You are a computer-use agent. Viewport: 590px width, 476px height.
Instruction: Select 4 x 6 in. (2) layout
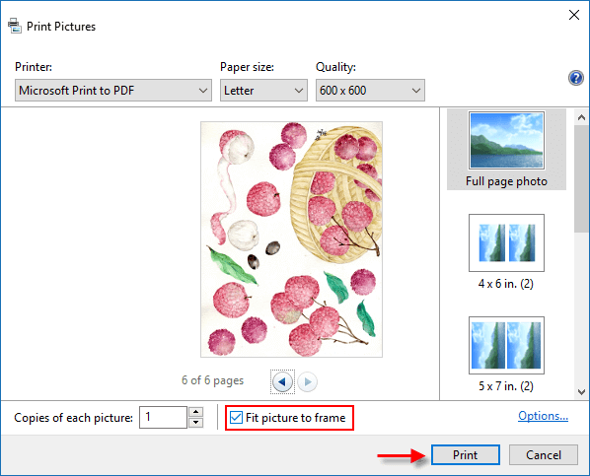[506, 252]
